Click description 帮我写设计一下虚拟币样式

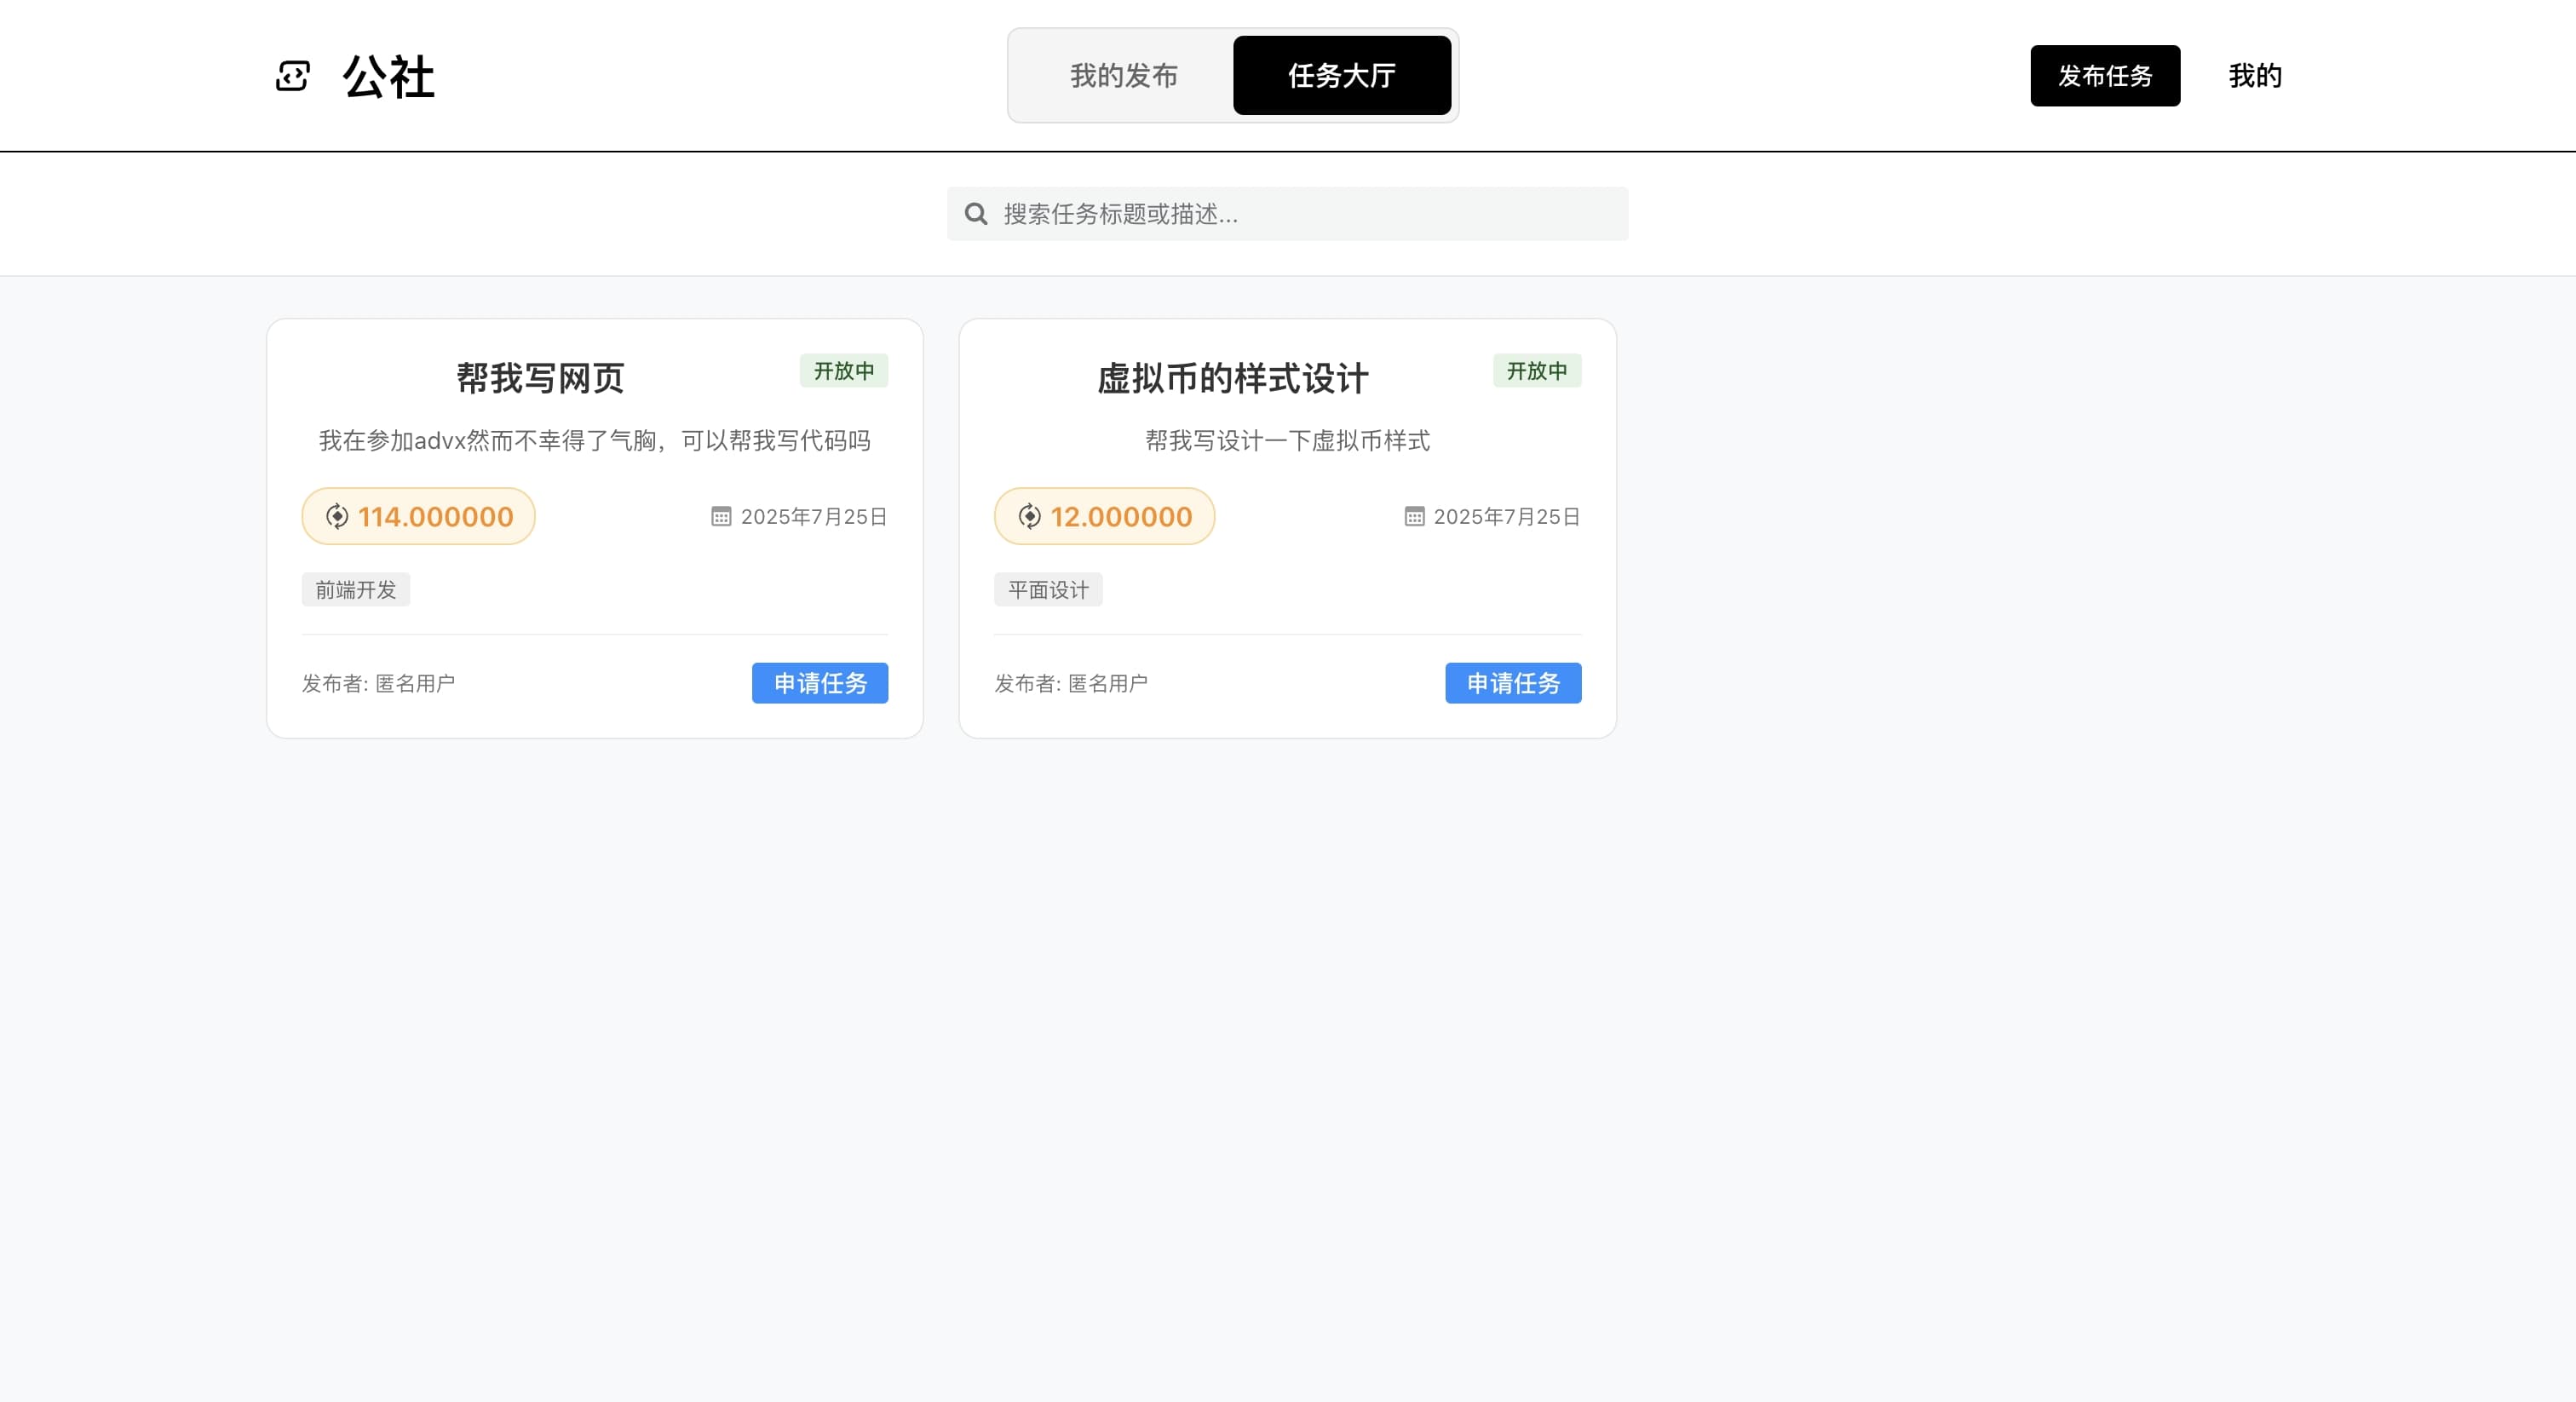1287,441
